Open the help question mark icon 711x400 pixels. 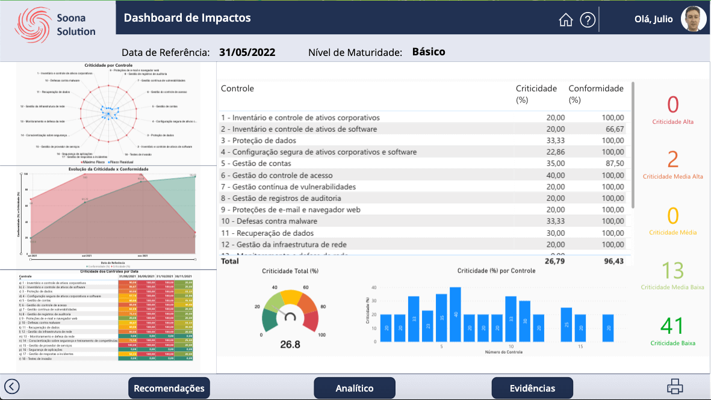pyautogui.click(x=588, y=20)
